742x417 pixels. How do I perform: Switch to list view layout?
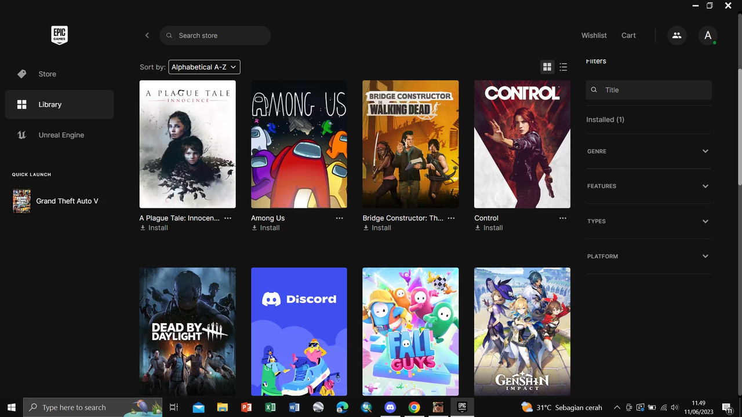[563, 67]
